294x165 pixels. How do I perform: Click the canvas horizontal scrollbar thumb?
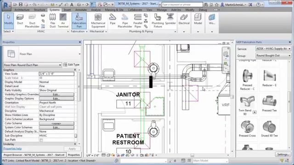(192, 155)
